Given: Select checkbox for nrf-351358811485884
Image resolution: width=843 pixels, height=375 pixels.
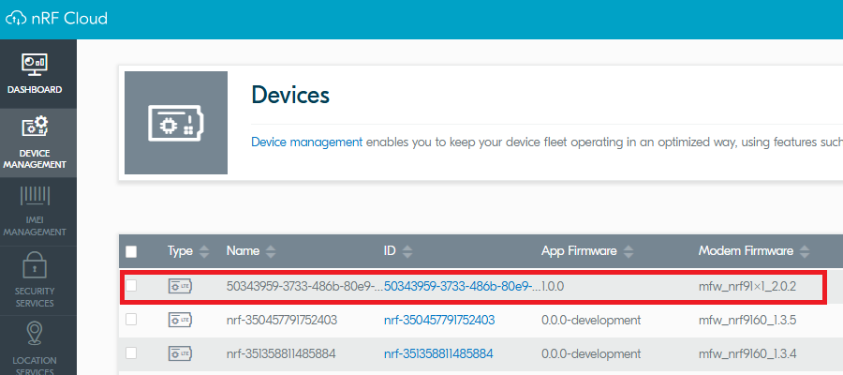Looking at the screenshot, I should tap(131, 353).
